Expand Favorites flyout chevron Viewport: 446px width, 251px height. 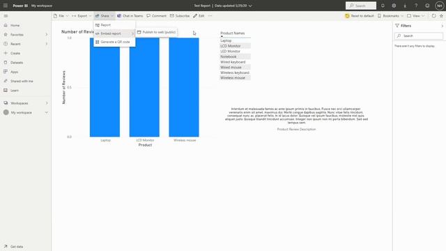coord(47,35)
